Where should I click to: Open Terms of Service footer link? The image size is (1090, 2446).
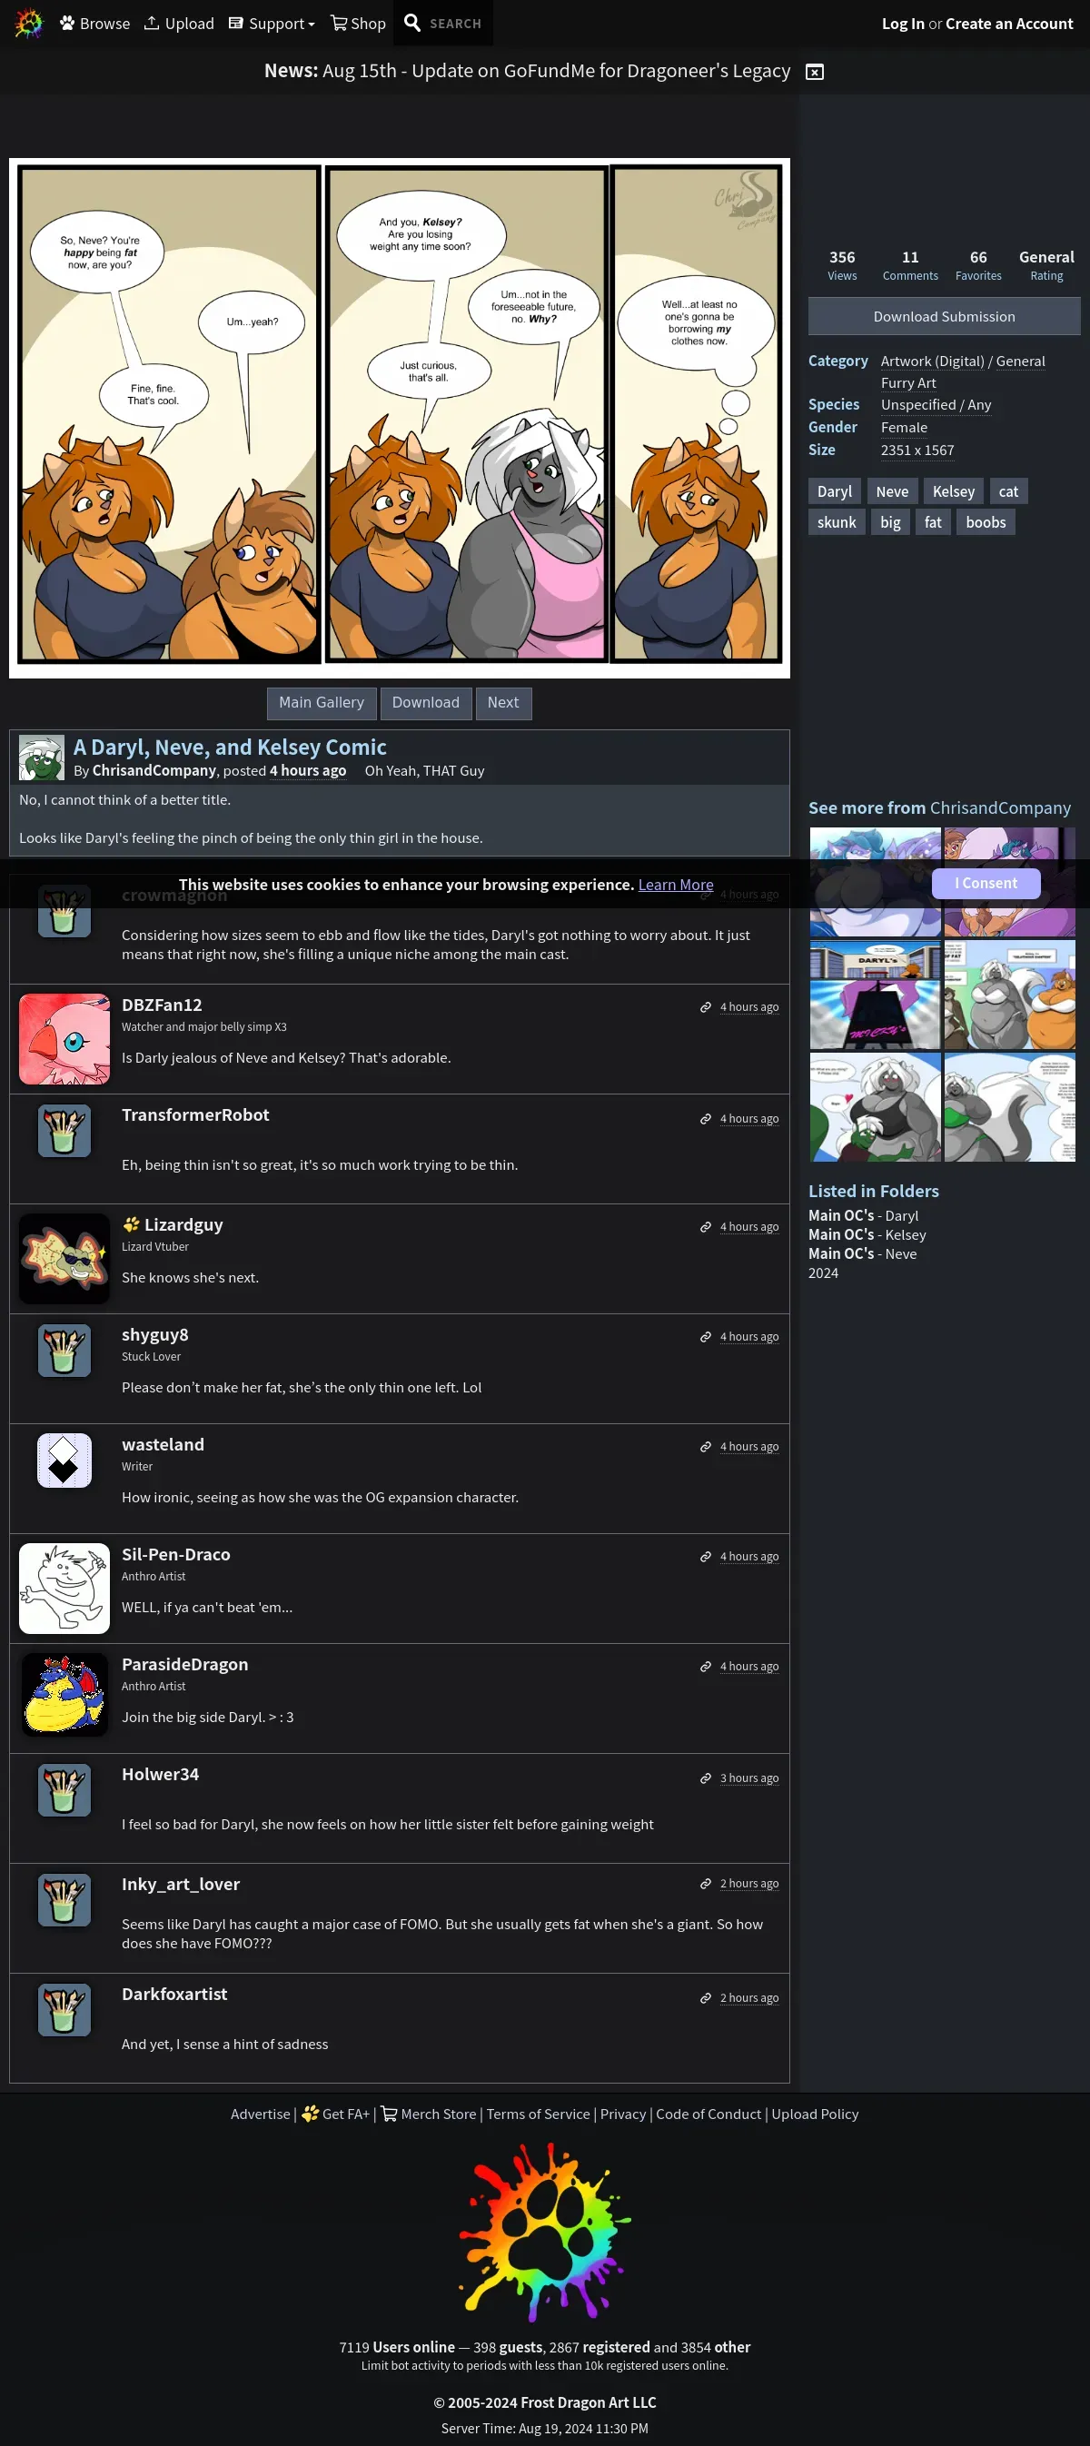538,2114
